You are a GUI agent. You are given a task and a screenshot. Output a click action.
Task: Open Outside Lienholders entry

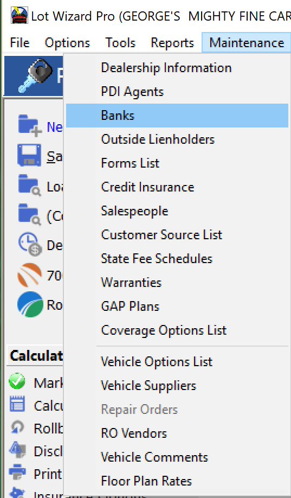tap(177, 139)
